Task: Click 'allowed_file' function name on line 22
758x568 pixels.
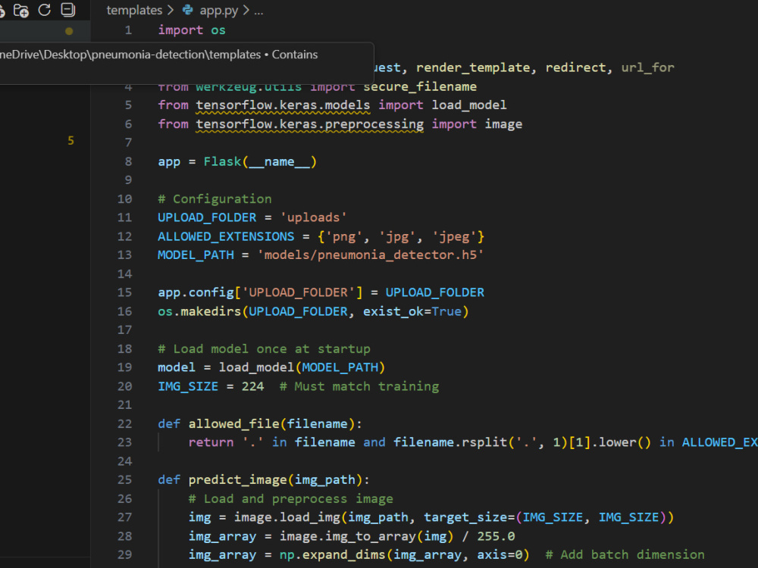Action: 233,424
